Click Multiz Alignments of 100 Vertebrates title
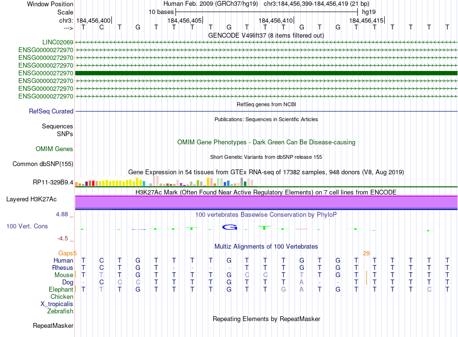This screenshot has height=337, width=458. point(266,247)
